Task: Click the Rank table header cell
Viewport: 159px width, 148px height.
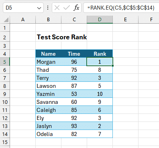Action: click(x=100, y=54)
